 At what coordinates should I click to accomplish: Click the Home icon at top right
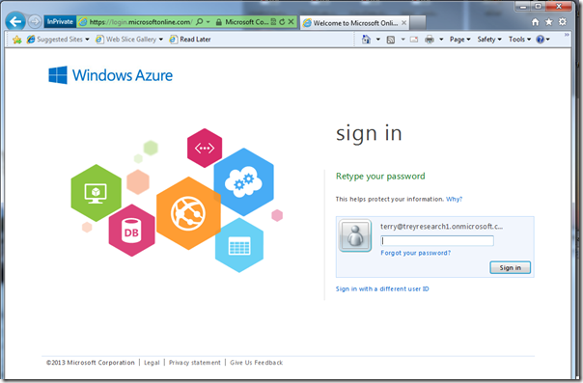(x=535, y=22)
